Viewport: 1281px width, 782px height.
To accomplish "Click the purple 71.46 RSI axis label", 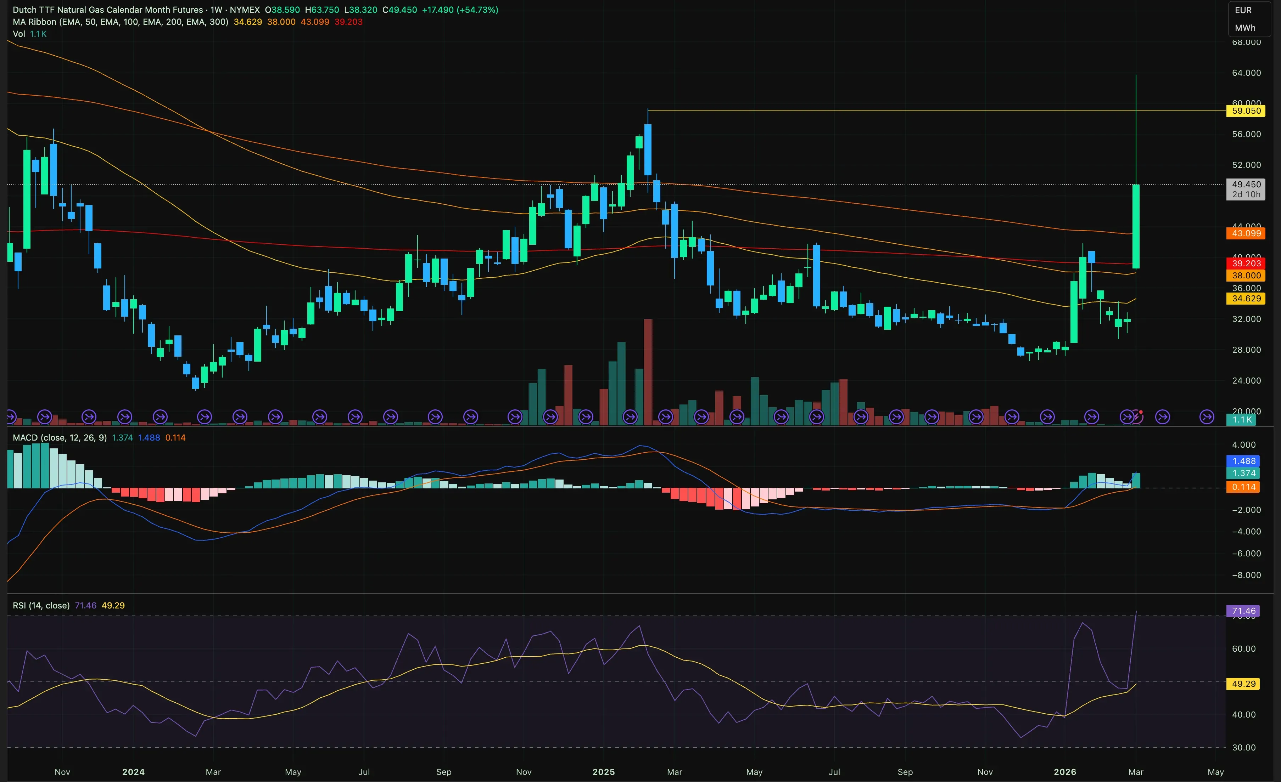I will (x=1243, y=611).
